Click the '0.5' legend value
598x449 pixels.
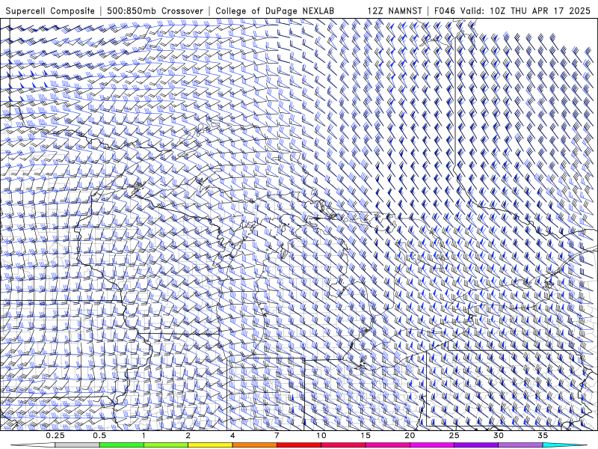[99, 436]
